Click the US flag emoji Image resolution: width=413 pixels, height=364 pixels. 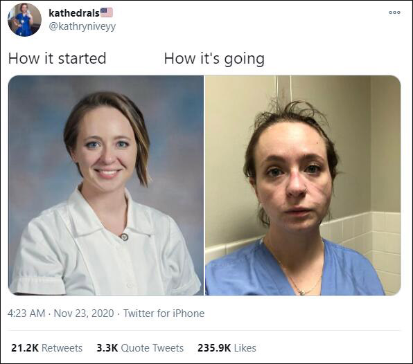(107, 12)
